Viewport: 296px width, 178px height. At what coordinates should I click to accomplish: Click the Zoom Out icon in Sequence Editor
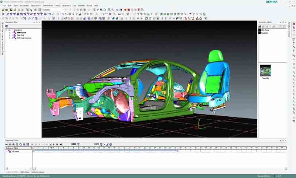[x=17, y=144]
